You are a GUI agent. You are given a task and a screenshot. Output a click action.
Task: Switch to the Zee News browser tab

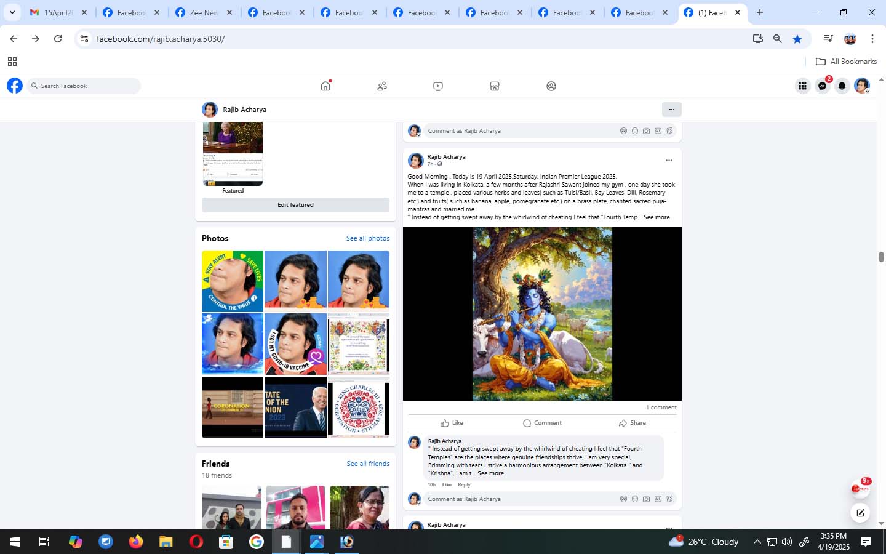tap(203, 12)
